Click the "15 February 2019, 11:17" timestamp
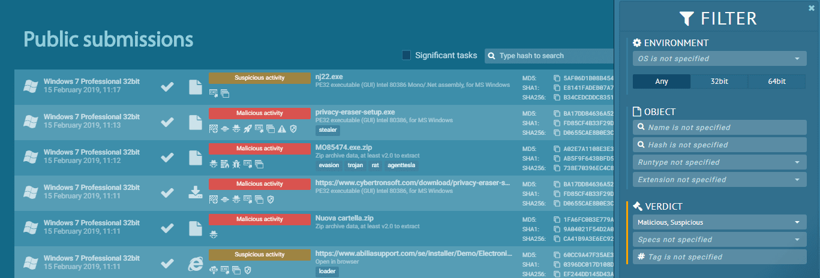 [x=82, y=90]
